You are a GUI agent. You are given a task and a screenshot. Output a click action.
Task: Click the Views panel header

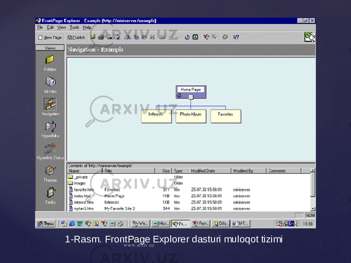50,48
